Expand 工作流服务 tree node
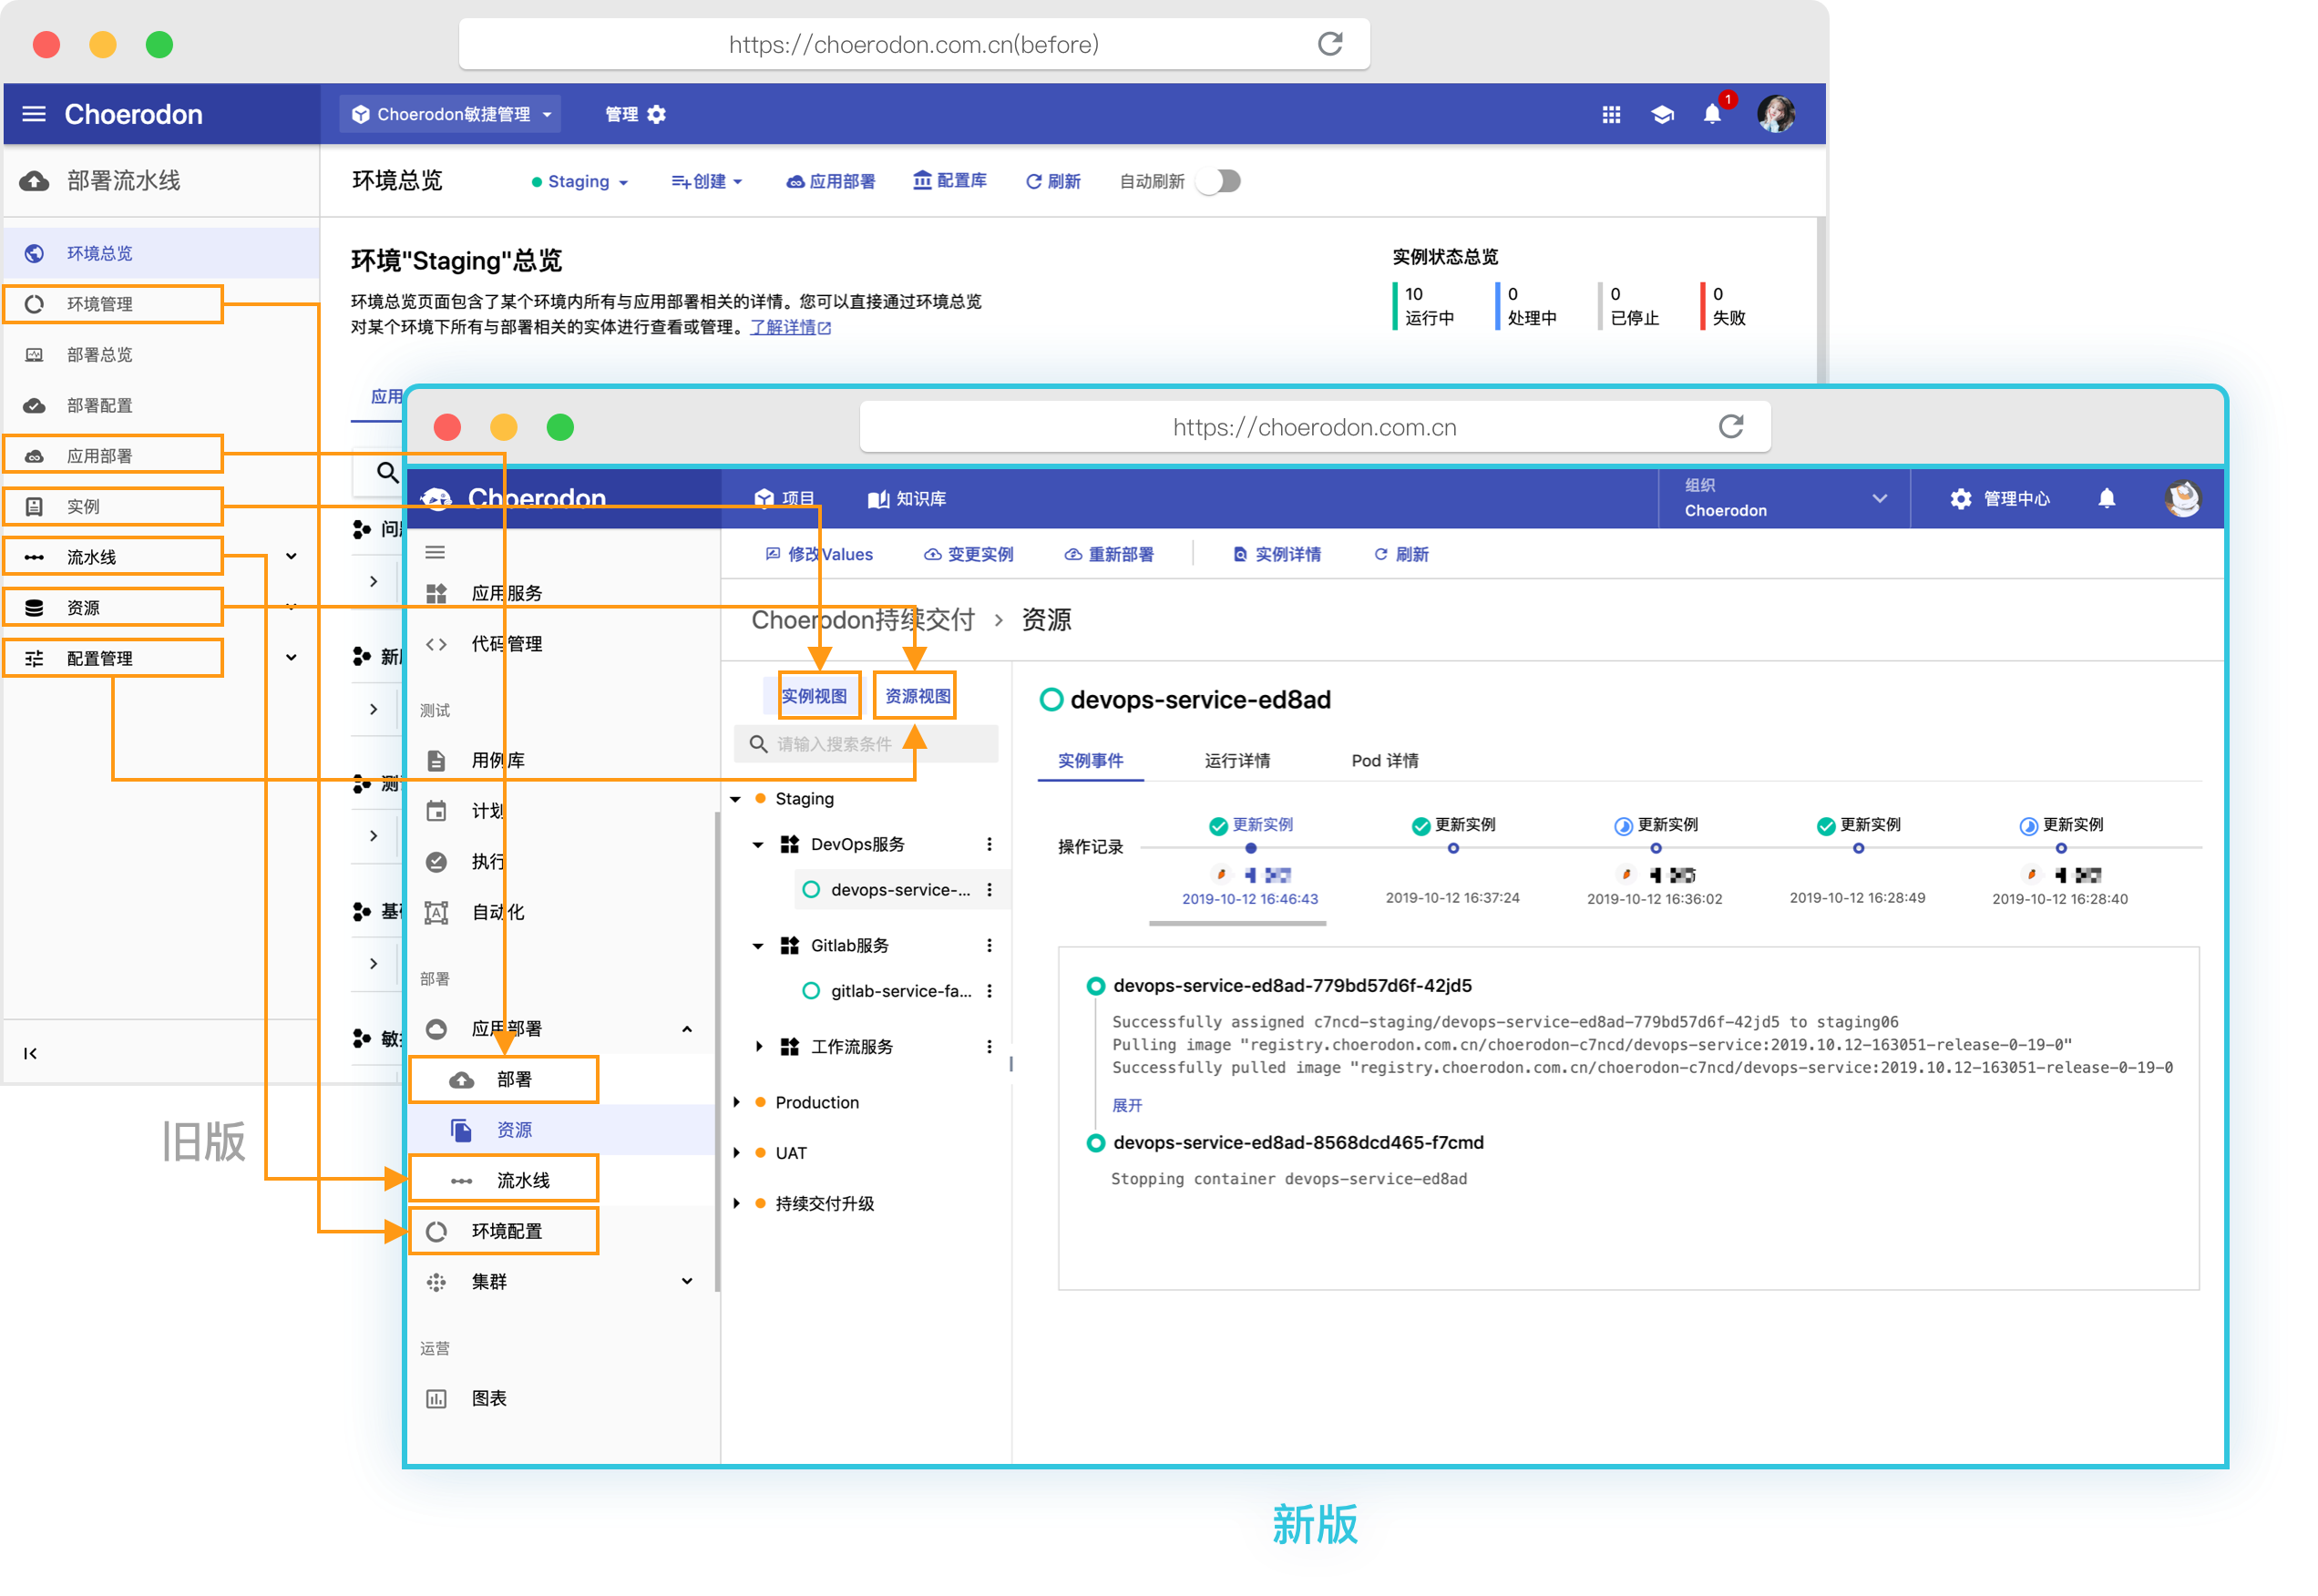 click(x=758, y=1047)
